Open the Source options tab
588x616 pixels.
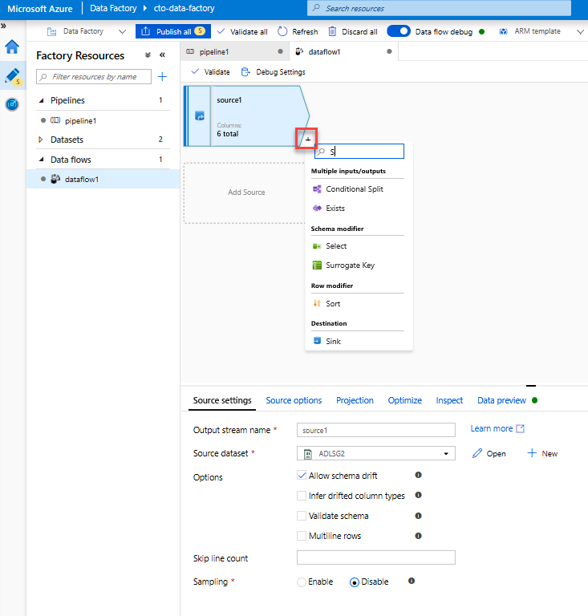[x=294, y=400]
